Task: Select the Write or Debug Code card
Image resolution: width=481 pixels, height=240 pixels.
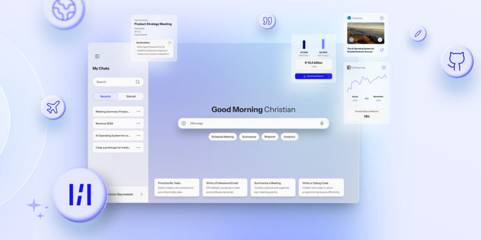Action: coord(321,187)
